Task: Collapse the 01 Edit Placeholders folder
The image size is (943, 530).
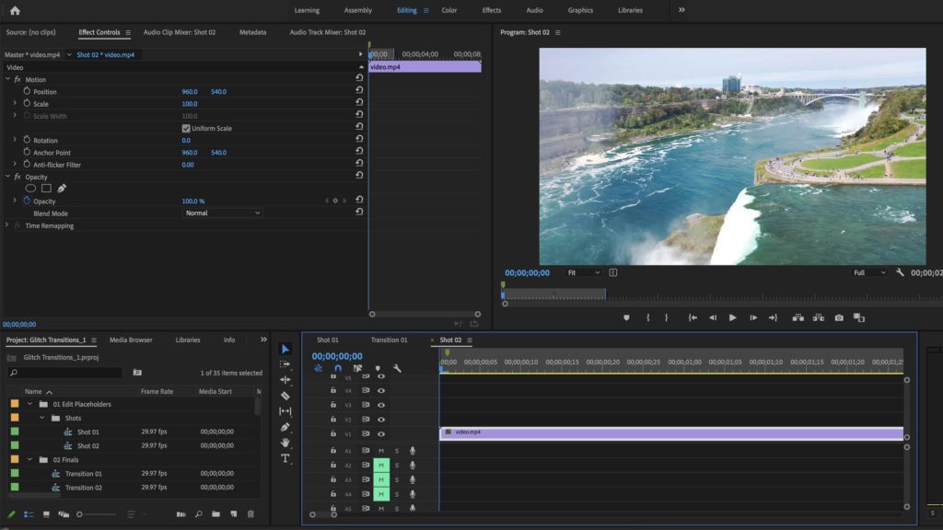Action: [x=30, y=404]
